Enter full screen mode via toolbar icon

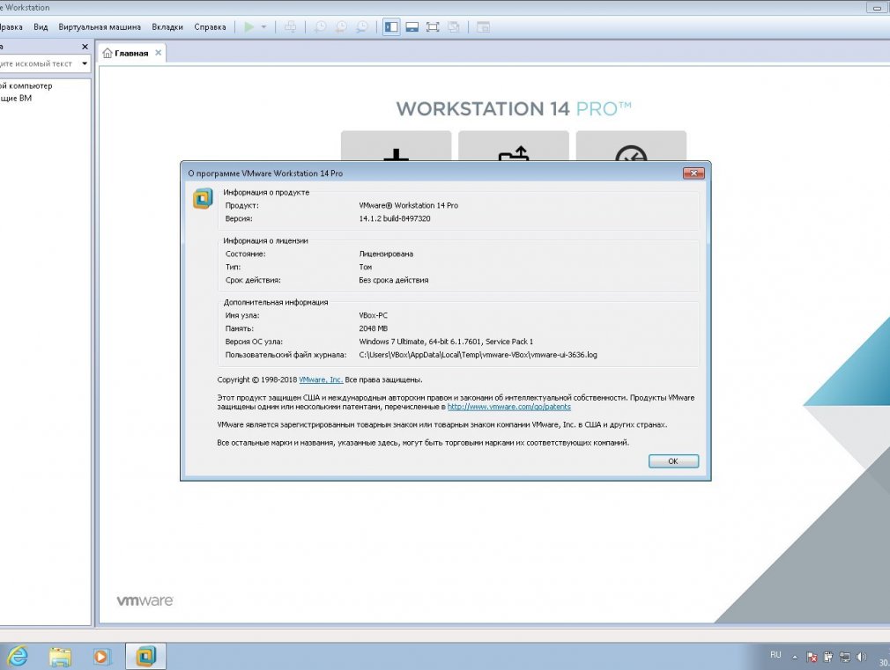tap(433, 27)
